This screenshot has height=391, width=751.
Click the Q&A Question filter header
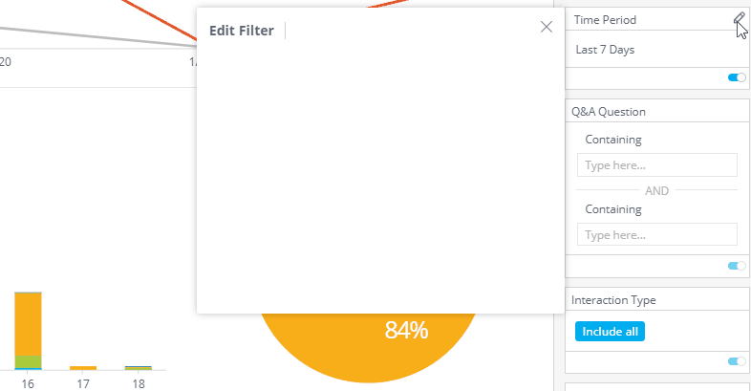(x=609, y=111)
